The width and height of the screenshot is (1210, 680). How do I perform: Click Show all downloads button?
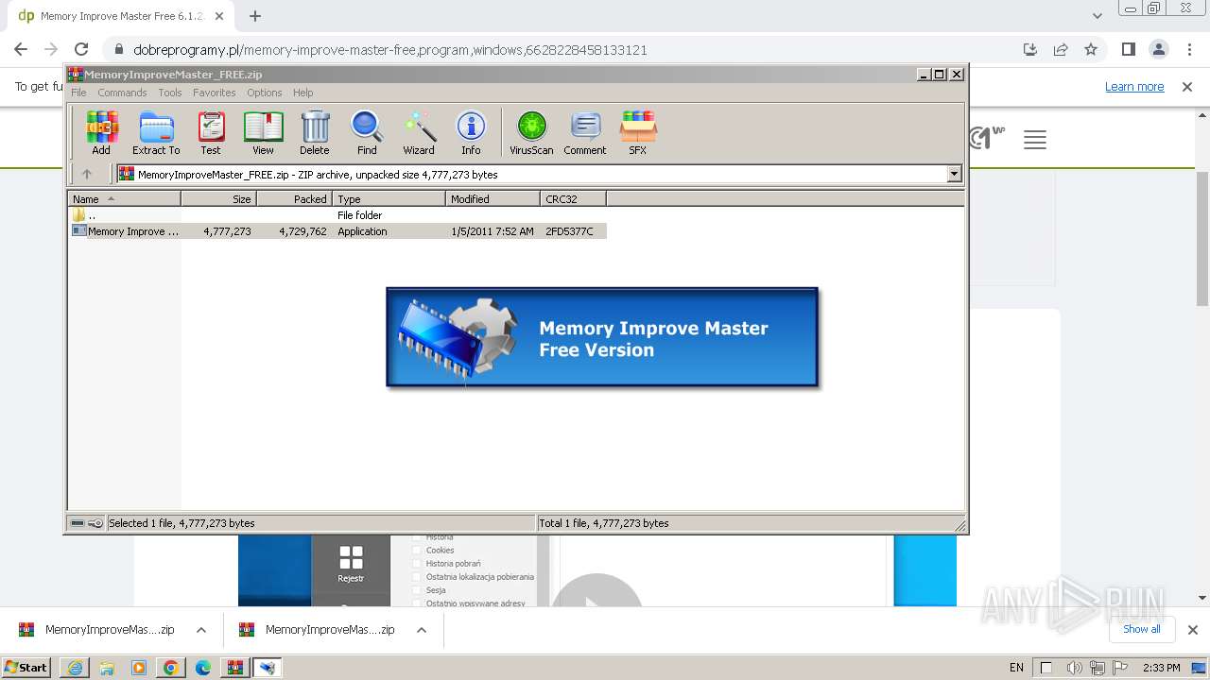pyautogui.click(x=1141, y=629)
